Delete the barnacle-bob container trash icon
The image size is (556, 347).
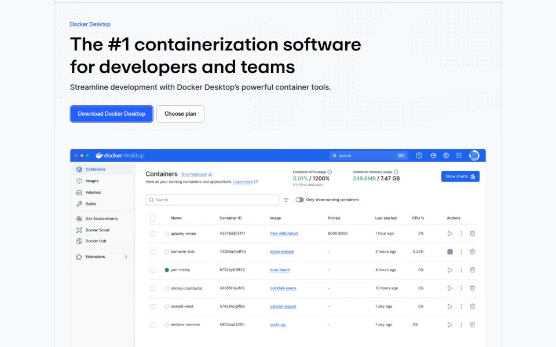[x=473, y=252]
